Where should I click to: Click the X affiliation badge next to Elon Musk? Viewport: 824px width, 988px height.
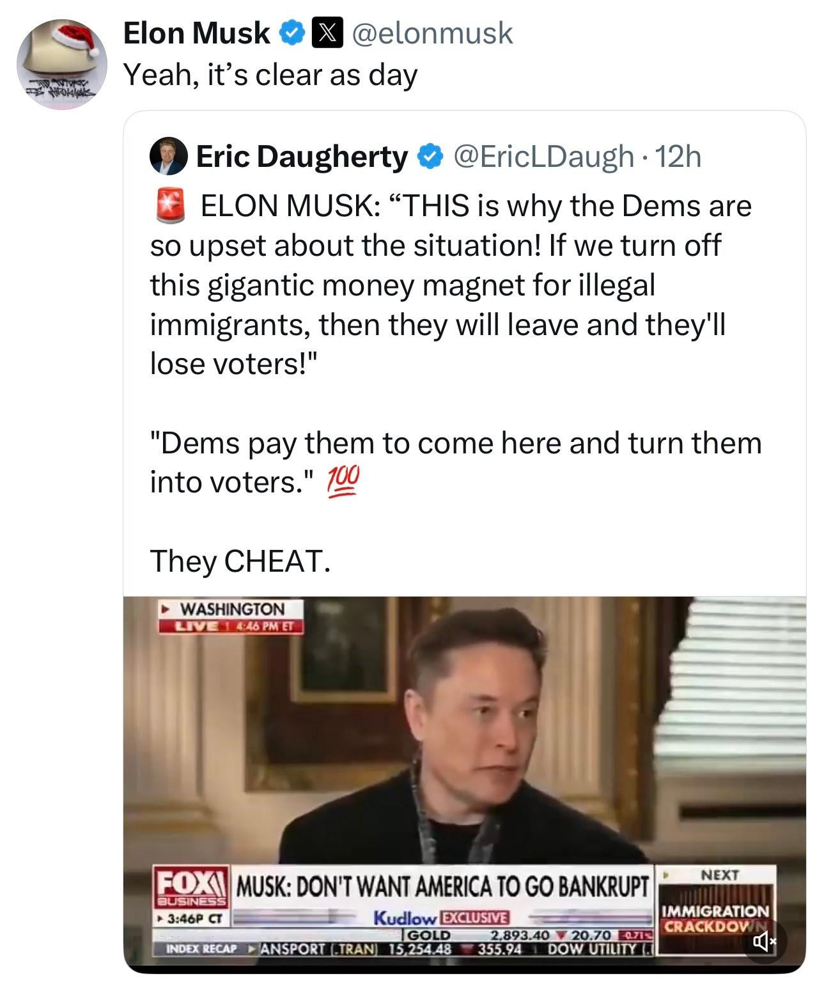click(x=324, y=33)
